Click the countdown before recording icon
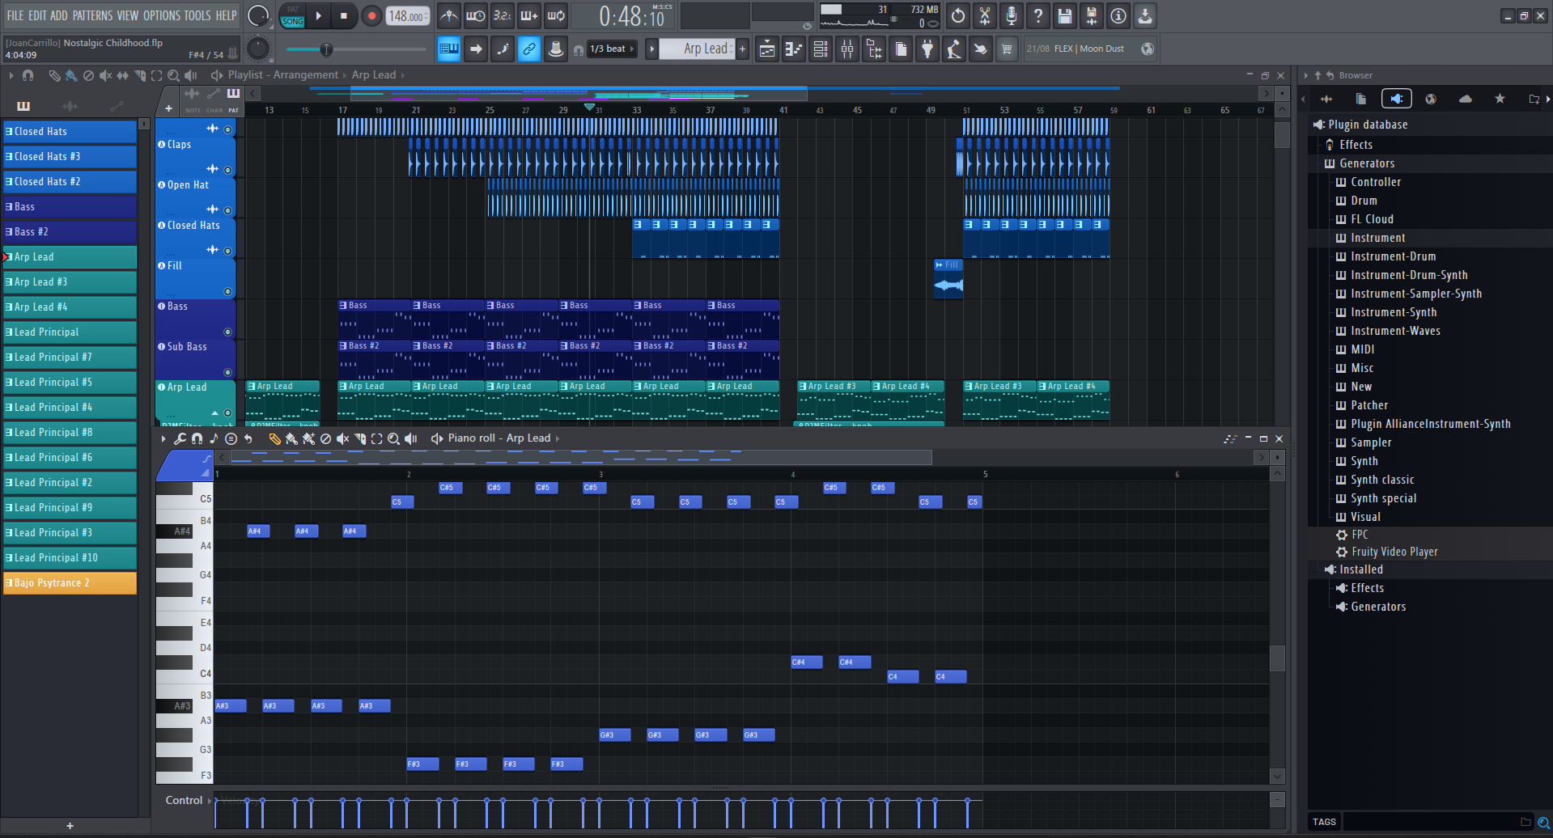The height and width of the screenshot is (838, 1553). click(x=503, y=15)
